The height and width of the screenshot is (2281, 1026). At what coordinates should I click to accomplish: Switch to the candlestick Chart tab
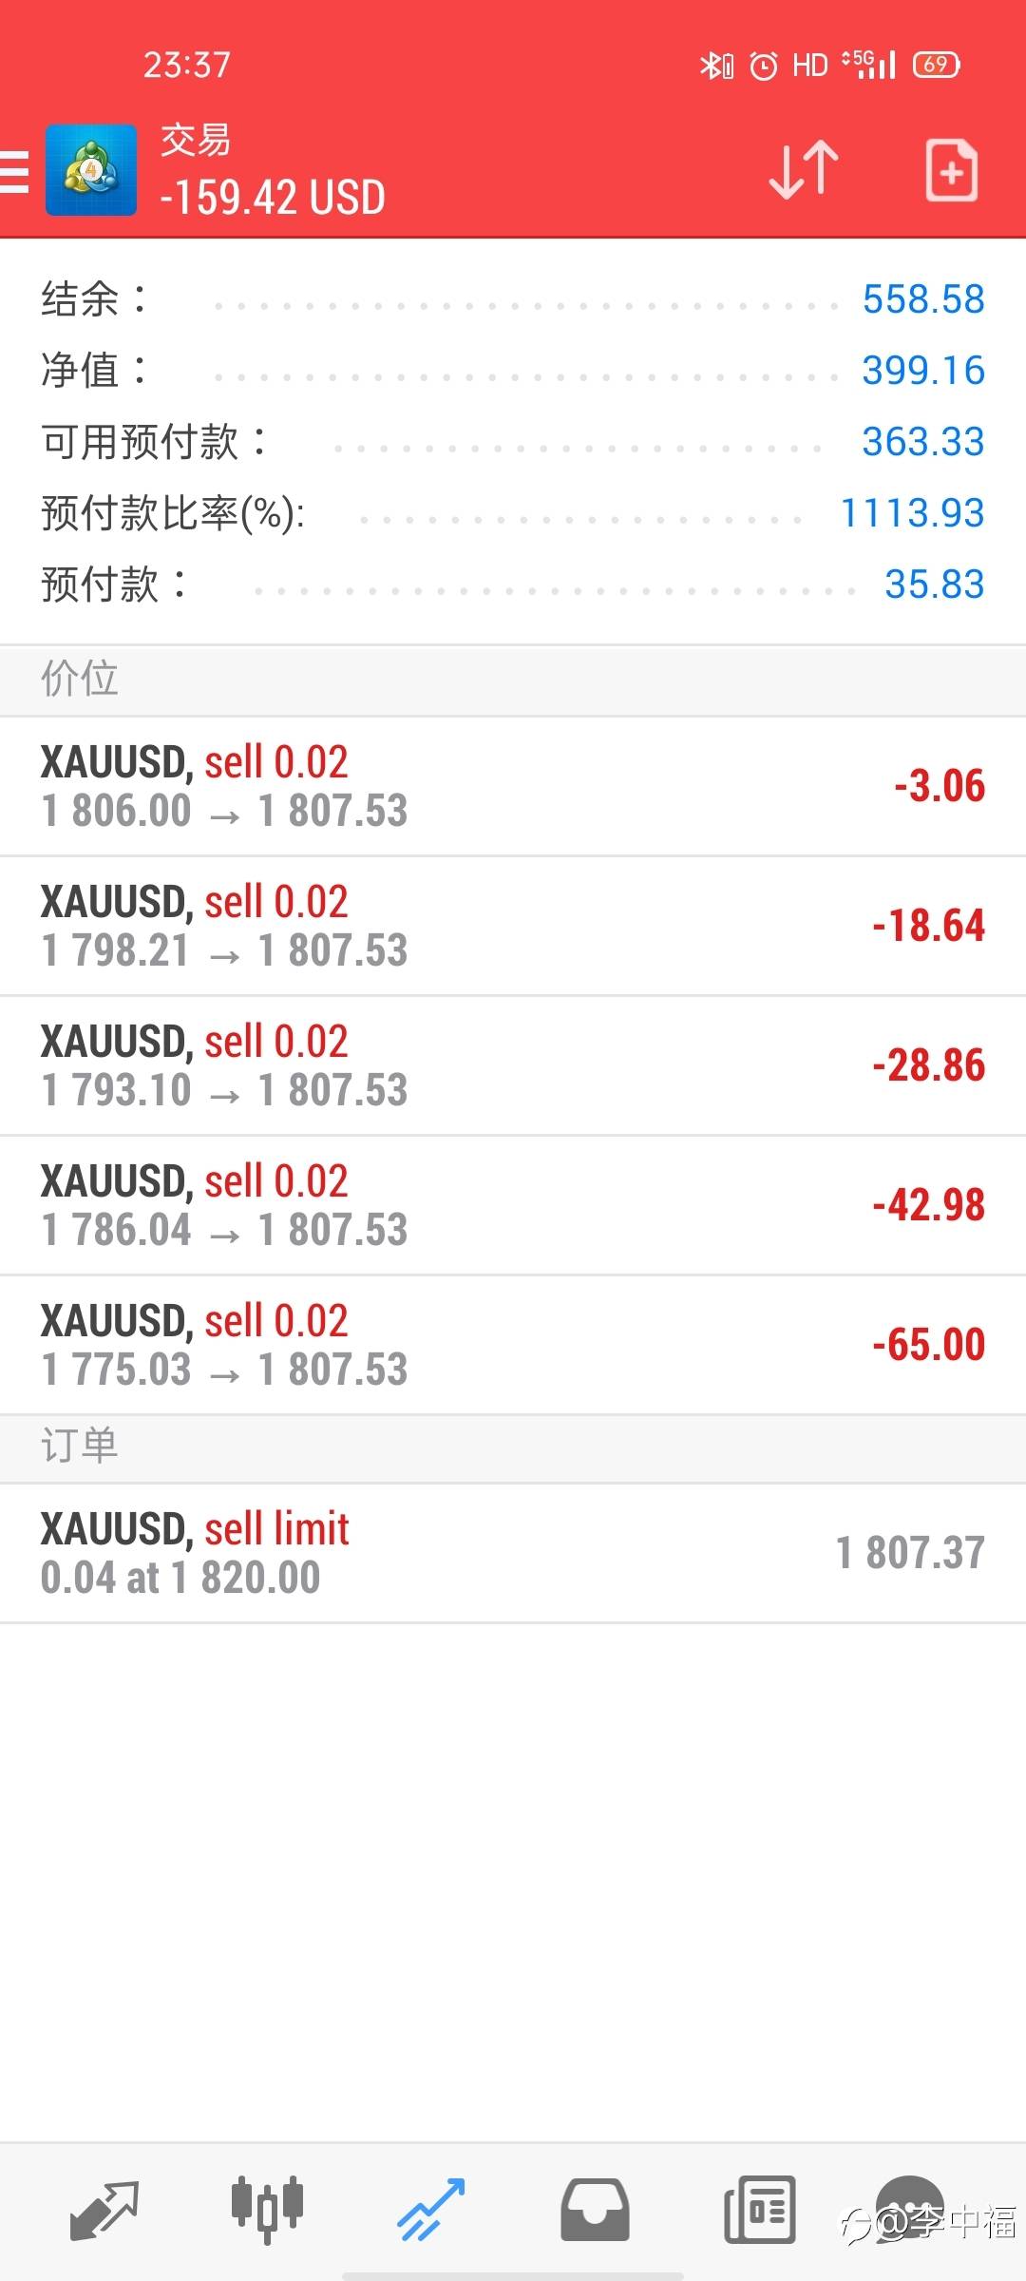click(267, 2209)
